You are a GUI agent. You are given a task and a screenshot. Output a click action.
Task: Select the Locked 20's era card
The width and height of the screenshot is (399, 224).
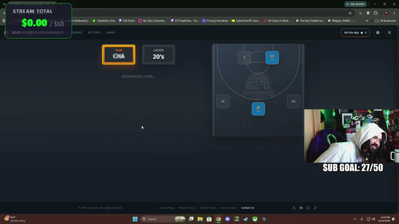pyautogui.click(x=158, y=55)
